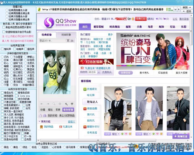The image size is (194, 155).
Task: Click the 转到 button
Action: tap(187, 7)
